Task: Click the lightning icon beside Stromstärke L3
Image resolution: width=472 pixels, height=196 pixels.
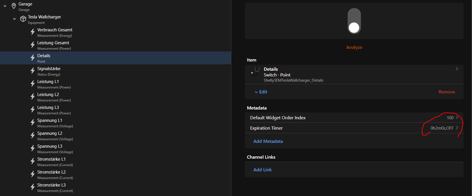Action: 33,187
